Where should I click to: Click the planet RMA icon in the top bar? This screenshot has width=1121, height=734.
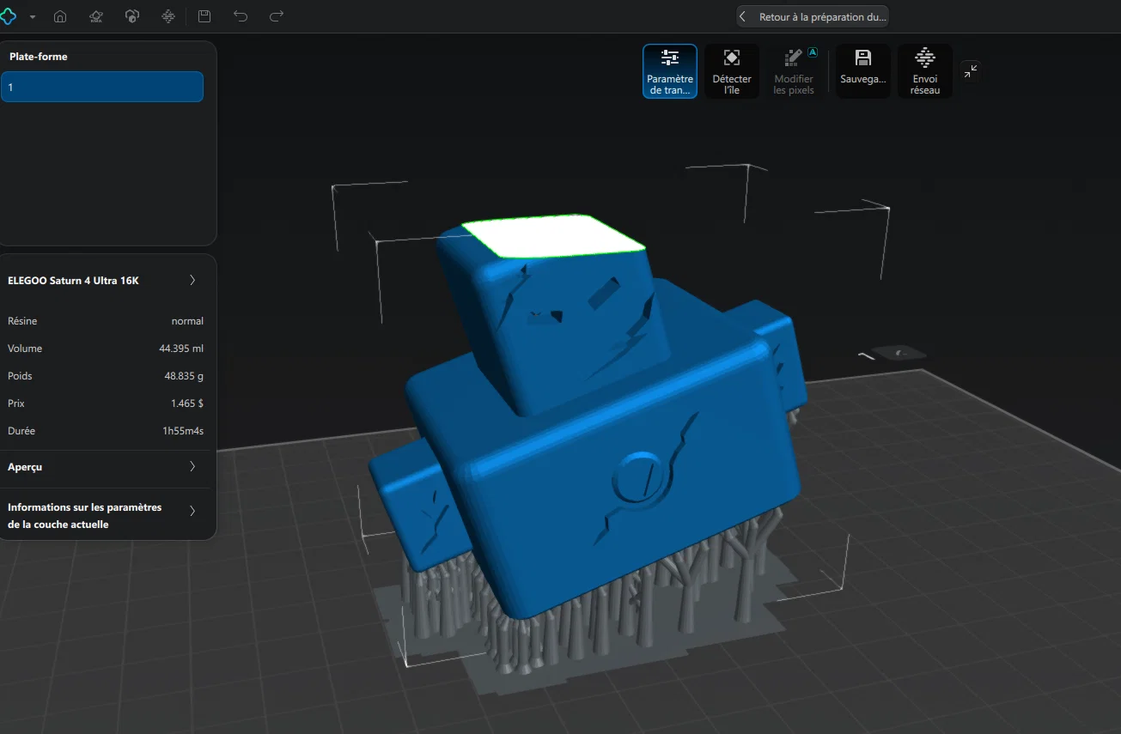[96, 16]
